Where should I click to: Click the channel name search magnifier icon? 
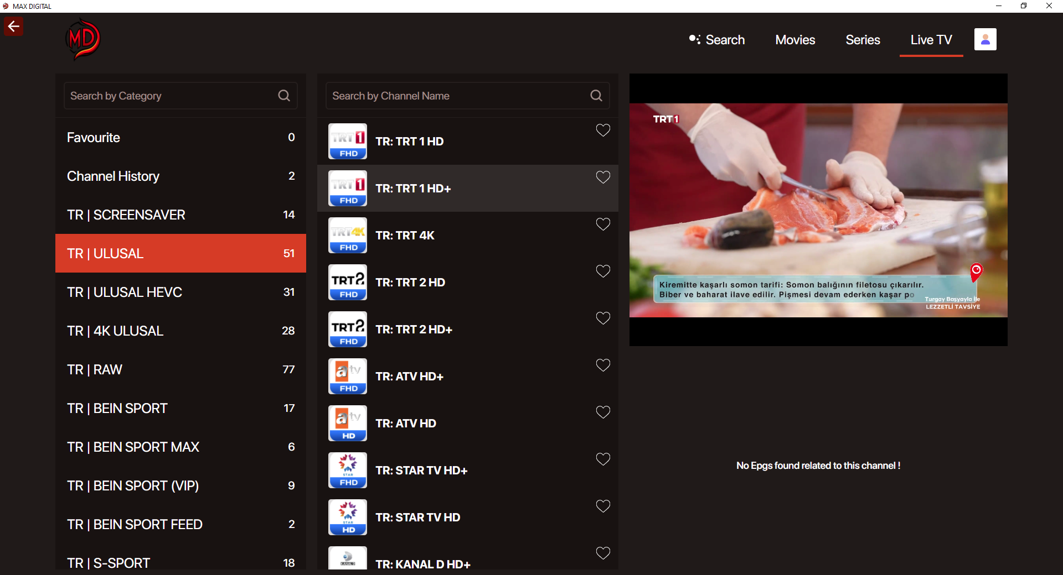596,96
